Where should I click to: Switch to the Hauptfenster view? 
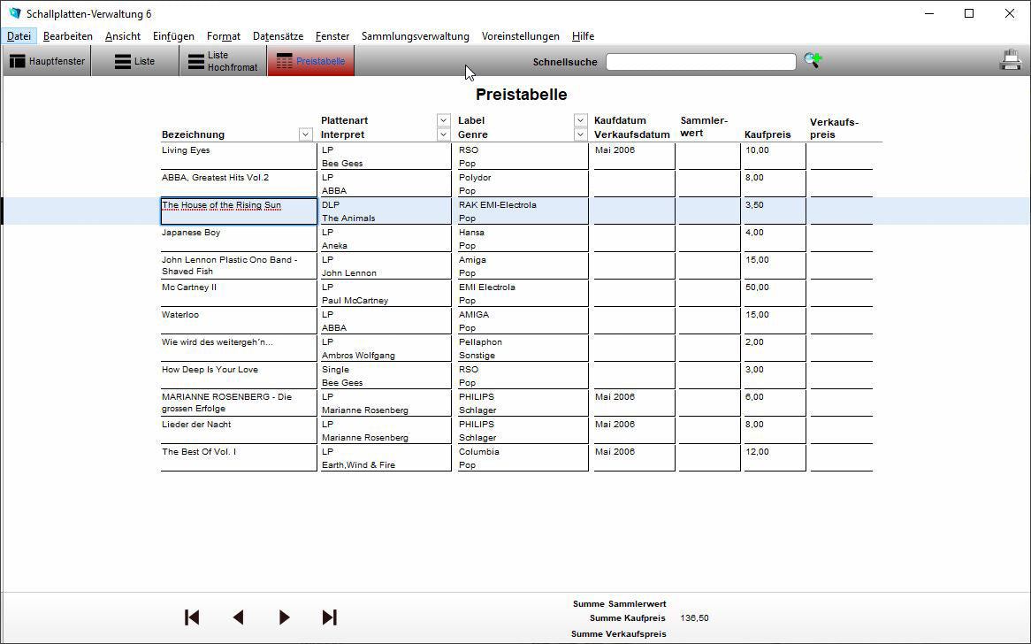coord(48,62)
